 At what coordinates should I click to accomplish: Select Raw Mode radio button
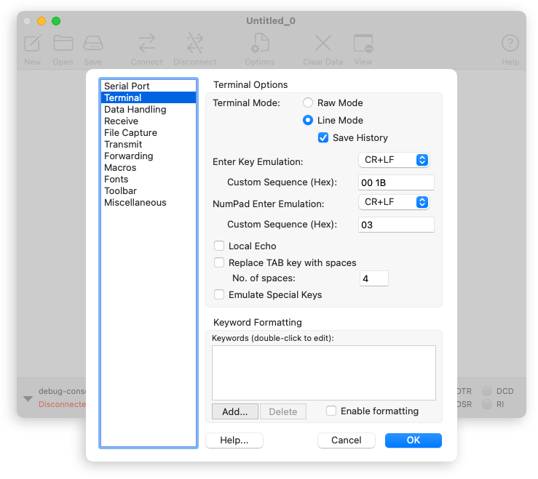coord(308,103)
